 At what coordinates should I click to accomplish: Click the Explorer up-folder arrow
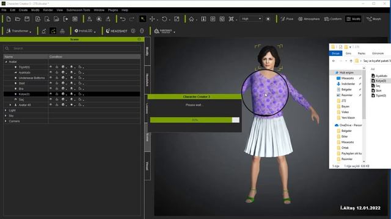(351, 61)
